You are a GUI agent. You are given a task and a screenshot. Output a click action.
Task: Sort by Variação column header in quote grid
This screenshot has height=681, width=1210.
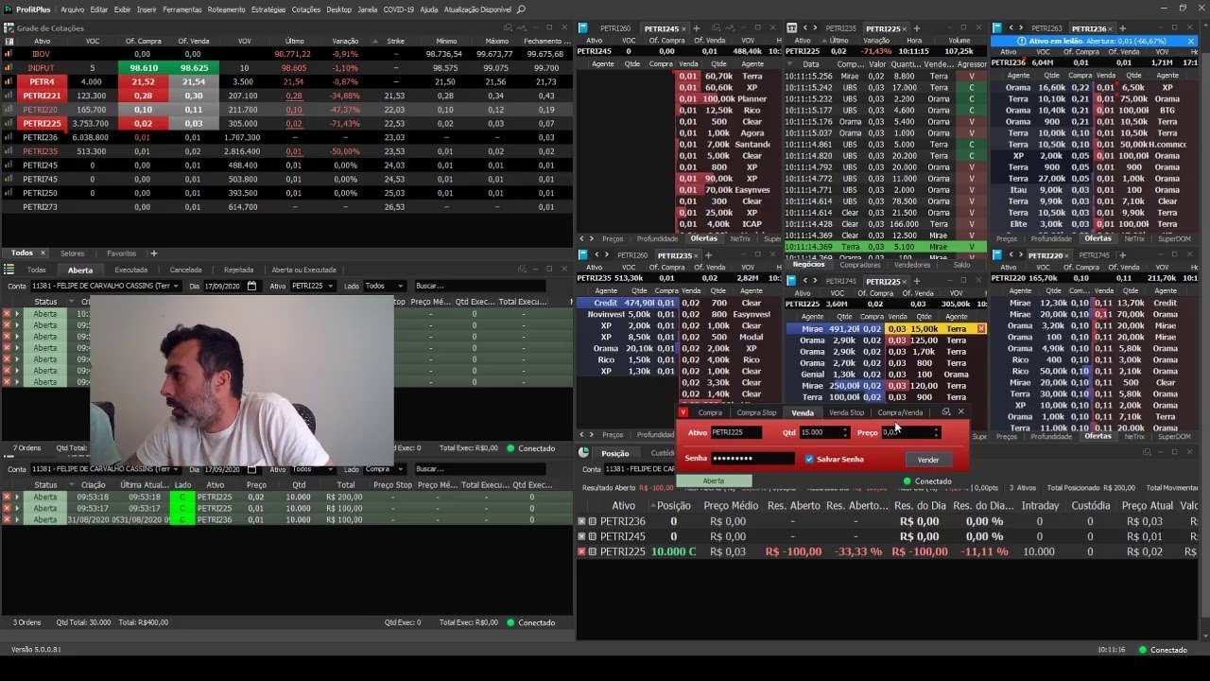345,42
